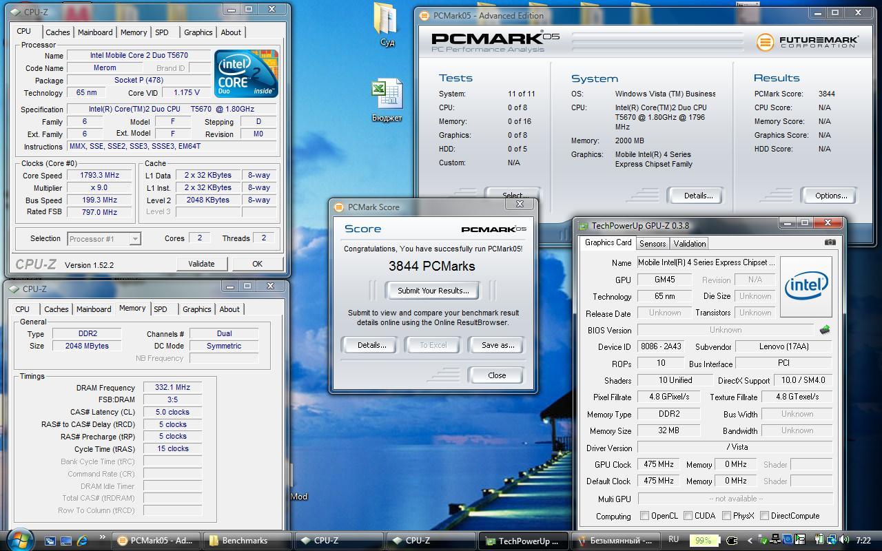
Task: Click the Validate button in CPU-Z
Action: coord(201,264)
